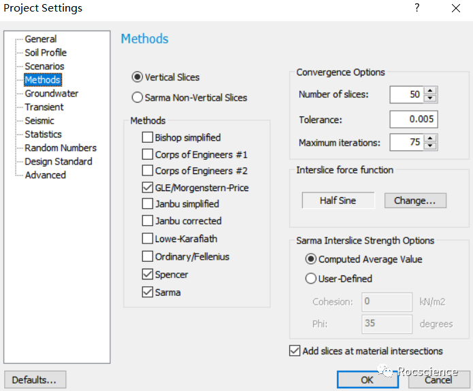Select User-Defined interslice strength option
The height and width of the screenshot is (391, 473).
pyautogui.click(x=311, y=278)
